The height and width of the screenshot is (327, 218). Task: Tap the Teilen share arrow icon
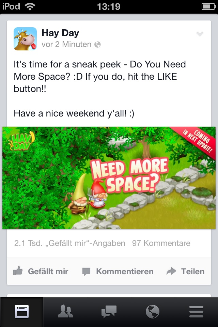171,271
